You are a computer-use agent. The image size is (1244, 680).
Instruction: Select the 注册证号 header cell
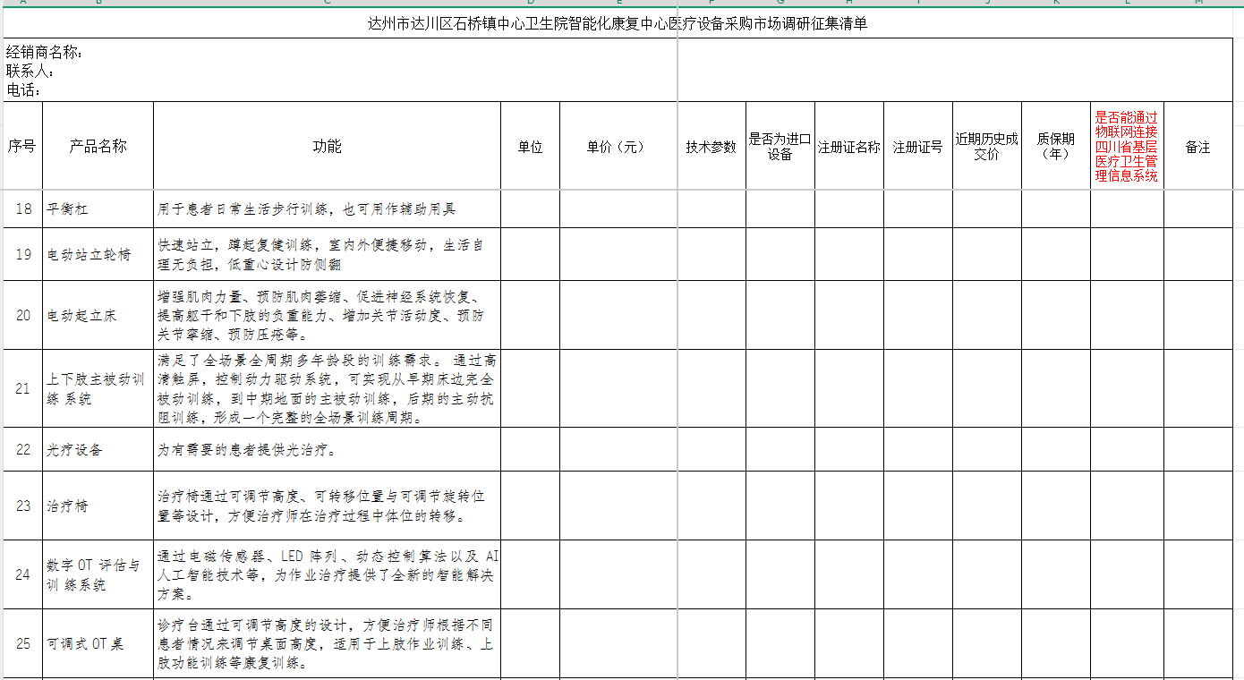(x=917, y=147)
